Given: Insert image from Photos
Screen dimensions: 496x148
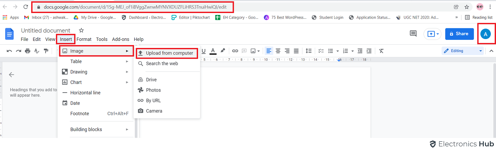Looking at the screenshot, I should click(x=167, y=90).
